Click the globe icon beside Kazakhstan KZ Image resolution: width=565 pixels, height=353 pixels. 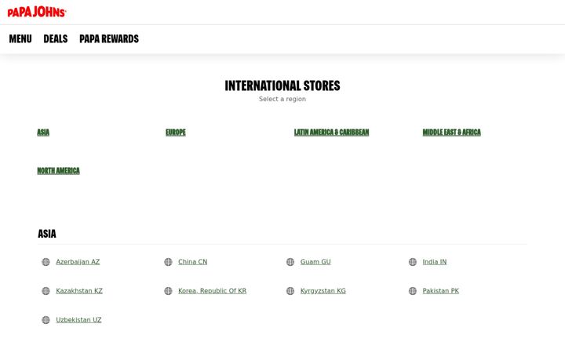click(46, 291)
